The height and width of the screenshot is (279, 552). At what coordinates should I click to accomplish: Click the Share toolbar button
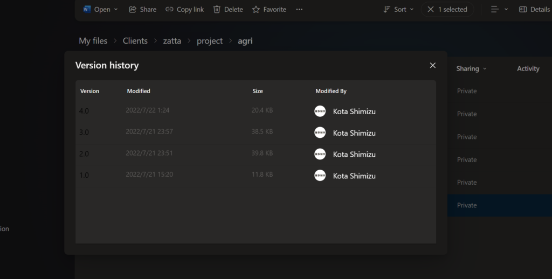click(x=142, y=9)
